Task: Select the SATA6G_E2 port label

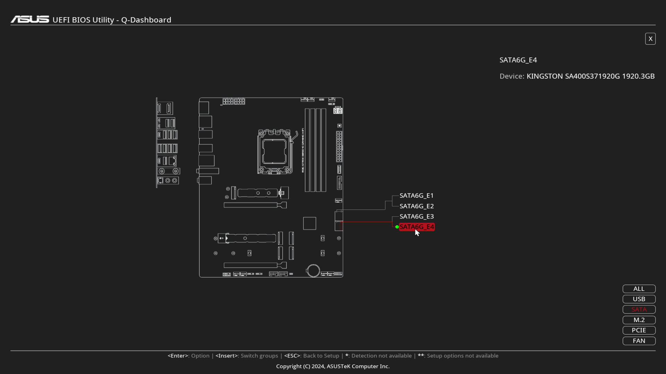Action: point(416,206)
